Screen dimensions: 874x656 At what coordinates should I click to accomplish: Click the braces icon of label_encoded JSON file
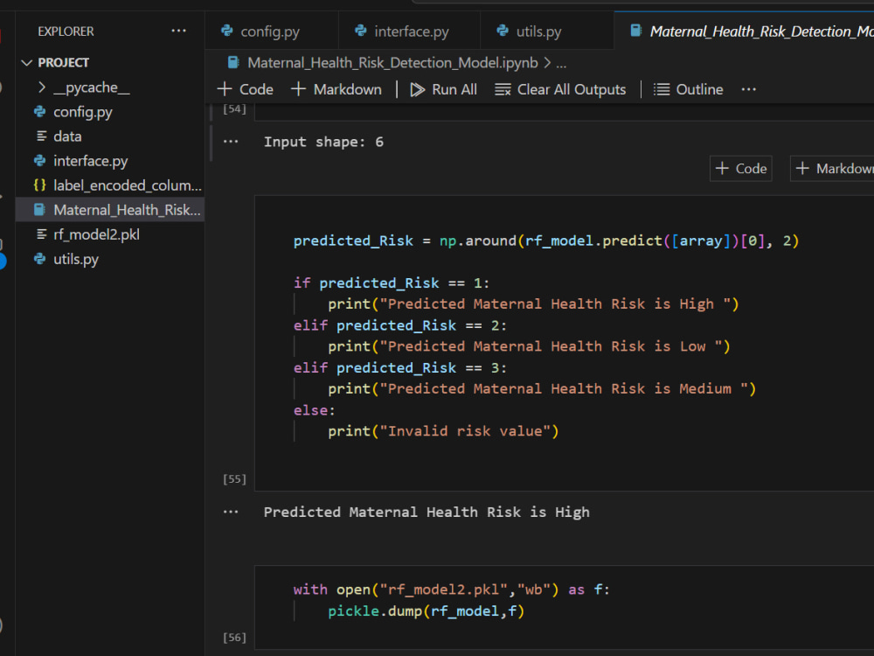pyautogui.click(x=39, y=185)
